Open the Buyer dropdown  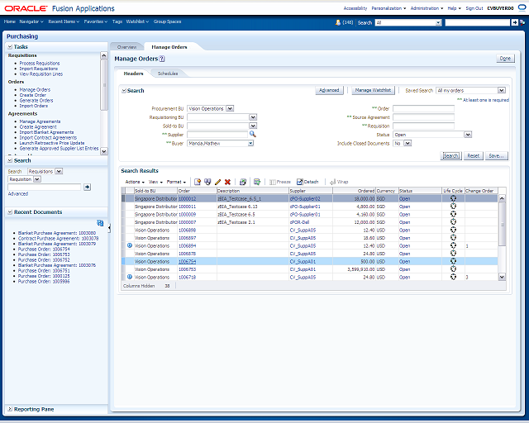point(250,144)
